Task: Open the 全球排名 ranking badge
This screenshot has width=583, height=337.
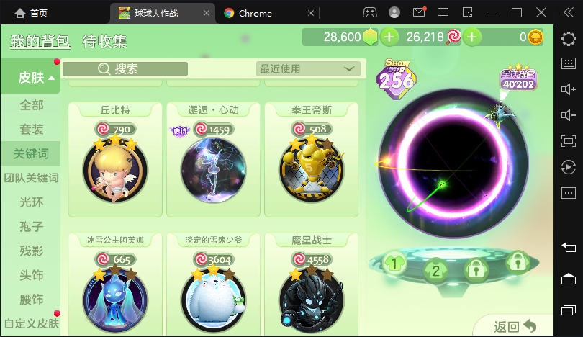Action: coord(518,78)
